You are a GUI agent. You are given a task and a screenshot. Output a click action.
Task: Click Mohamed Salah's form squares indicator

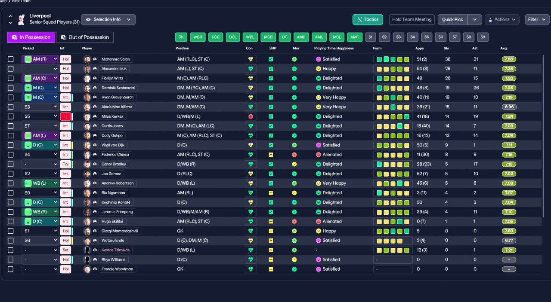[393, 59]
